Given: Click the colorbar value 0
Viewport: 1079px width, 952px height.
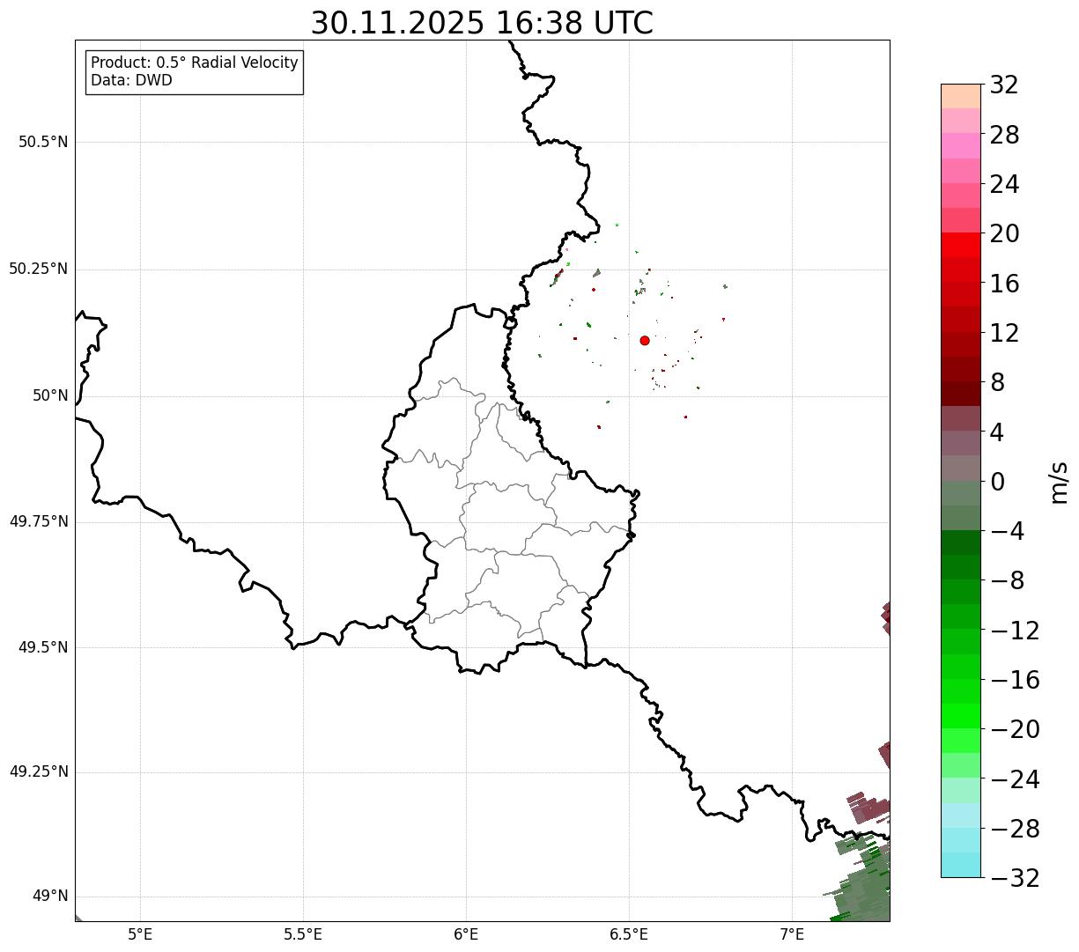Looking at the screenshot, I should (x=997, y=482).
